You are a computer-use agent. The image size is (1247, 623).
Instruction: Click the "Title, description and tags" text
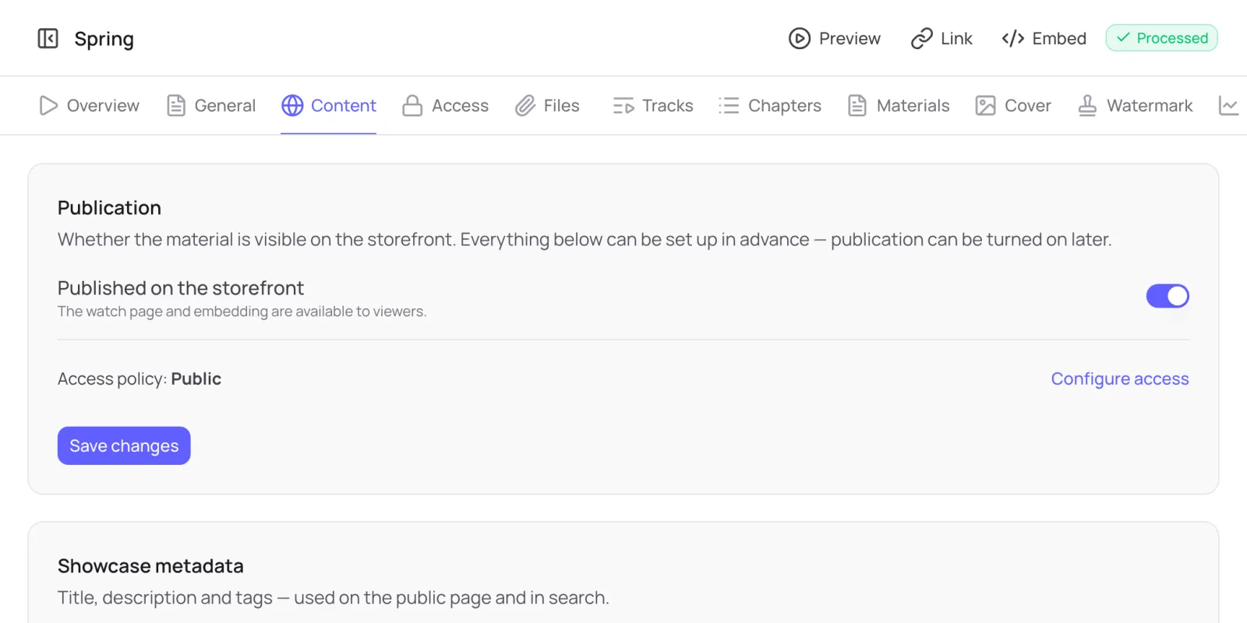[x=333, y=597]
